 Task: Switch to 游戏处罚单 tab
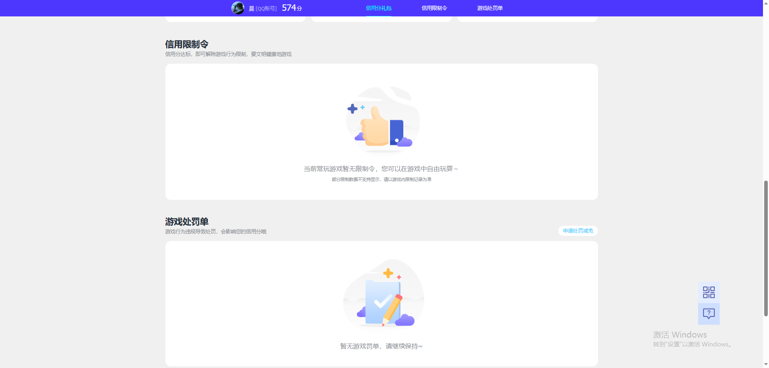[490, 8]
